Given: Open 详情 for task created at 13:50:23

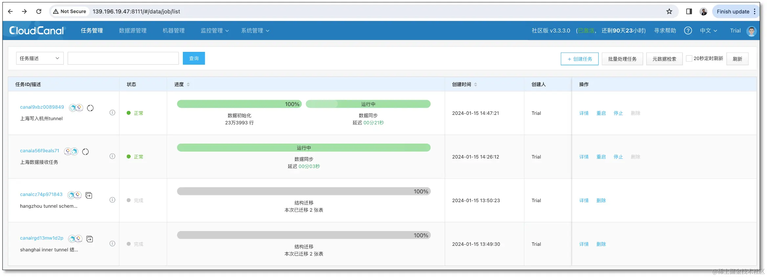Looking at the screenshot, I should 584,201.
